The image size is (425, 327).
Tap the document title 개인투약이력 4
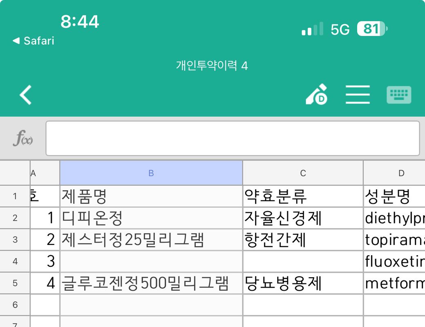(x=212, y=66)
